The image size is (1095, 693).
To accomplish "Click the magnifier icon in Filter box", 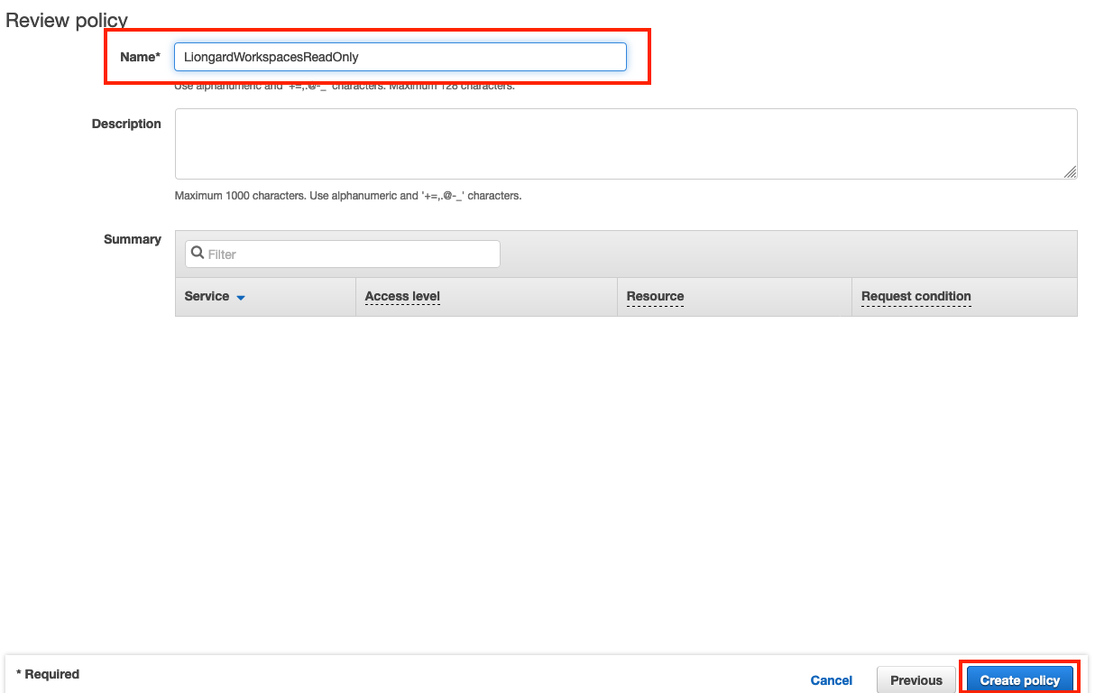I will coord(198,254).
